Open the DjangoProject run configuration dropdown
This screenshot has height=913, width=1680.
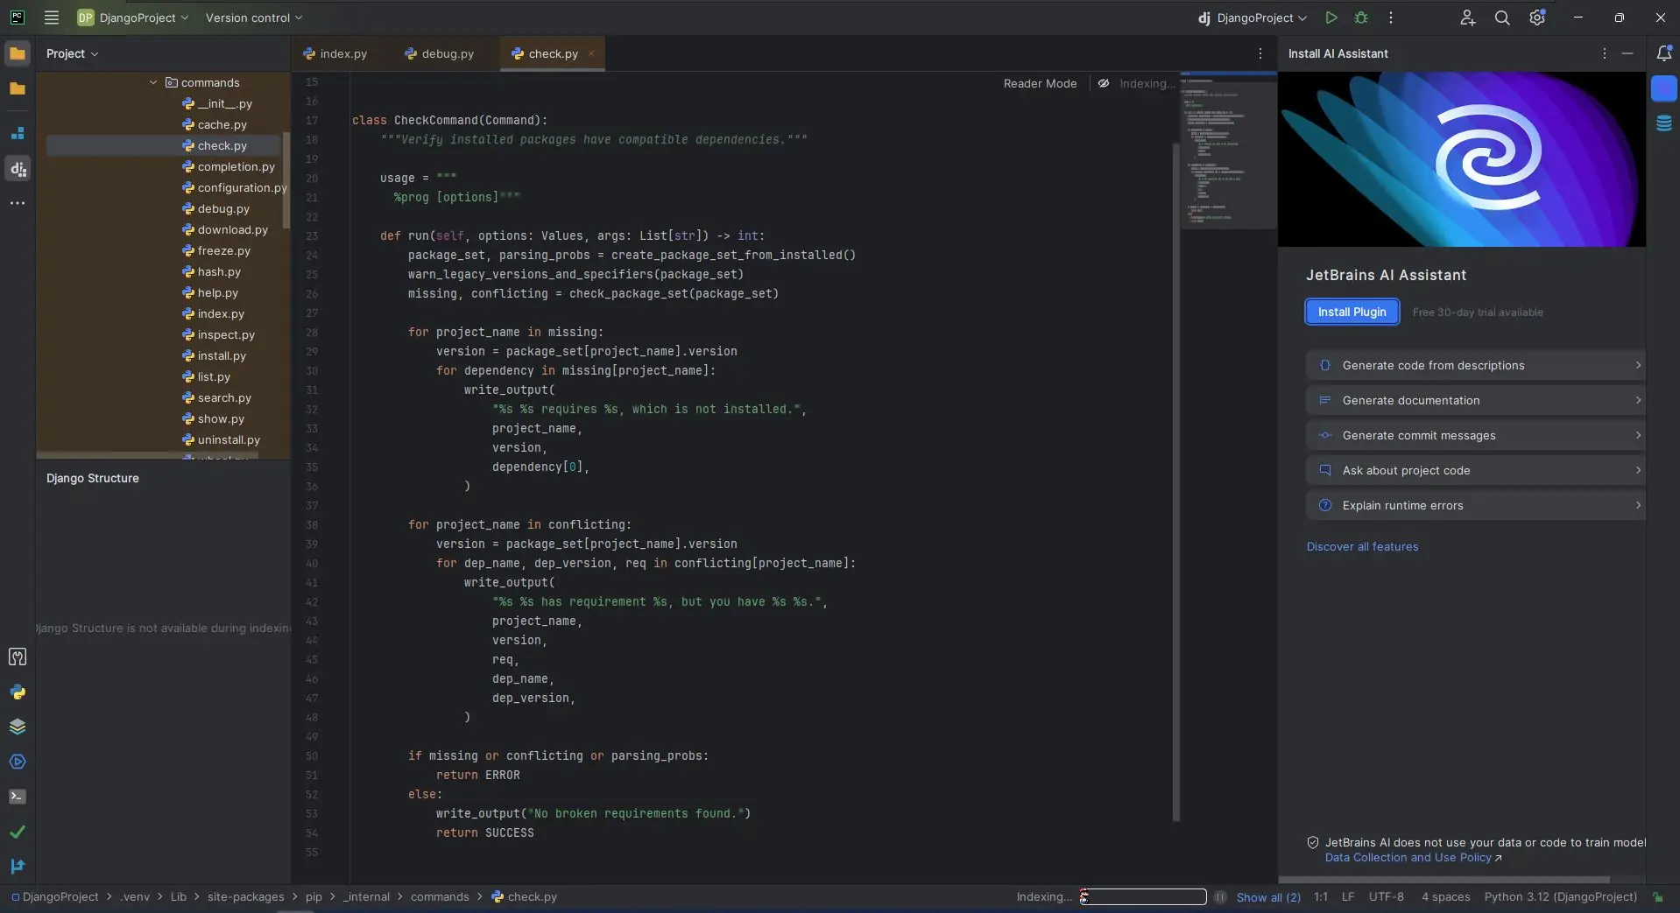[1253, 18]
